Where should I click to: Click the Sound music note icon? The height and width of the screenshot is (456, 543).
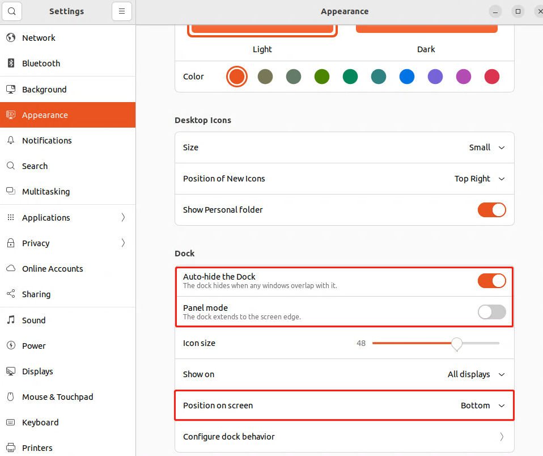coord(11,319)
